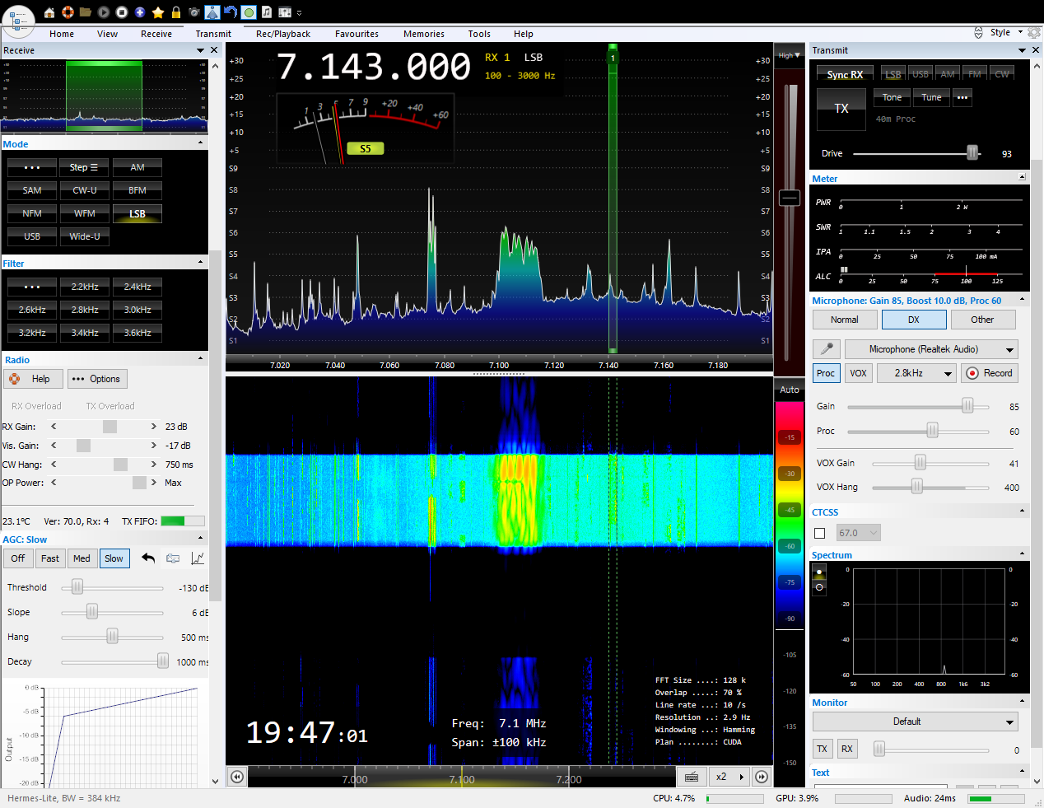Click the padlock lock icon
The image size is (1044, 808).
tap(176, 12)
